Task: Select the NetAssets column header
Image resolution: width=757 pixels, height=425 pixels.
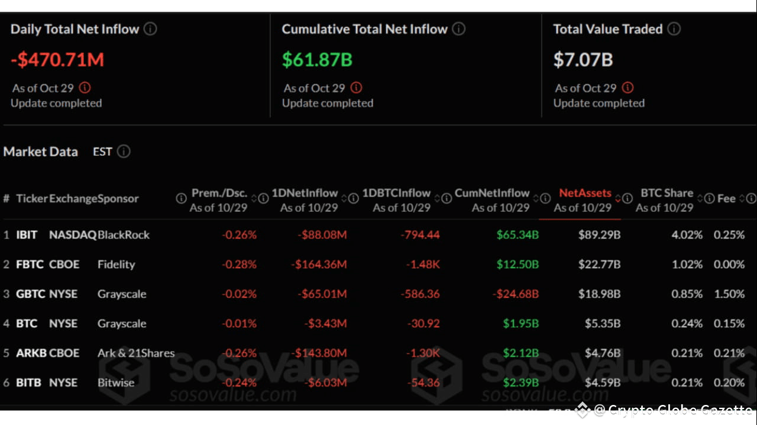Action: [585, 193]
